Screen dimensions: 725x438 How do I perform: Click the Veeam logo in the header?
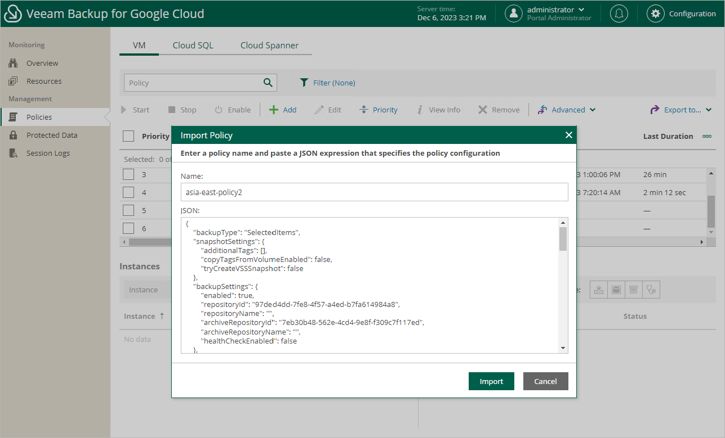coord(12,13)
